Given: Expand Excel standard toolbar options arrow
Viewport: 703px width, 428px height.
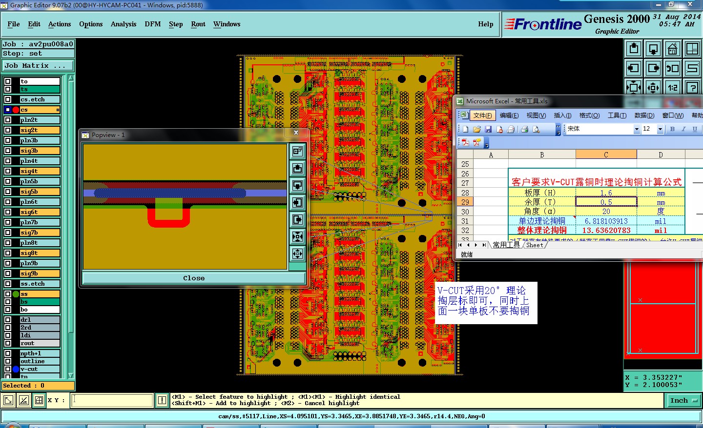Looking at the screenshot, I should tap(558, 130).
